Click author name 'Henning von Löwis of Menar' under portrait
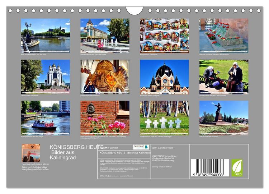 (x=35, y=164)
